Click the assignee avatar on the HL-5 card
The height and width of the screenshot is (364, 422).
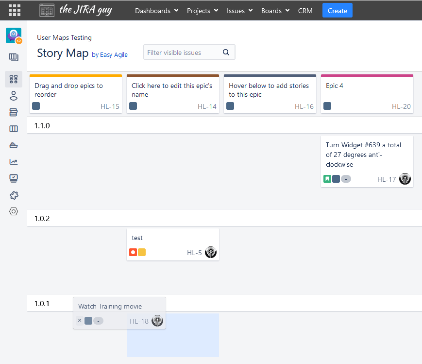210,252
